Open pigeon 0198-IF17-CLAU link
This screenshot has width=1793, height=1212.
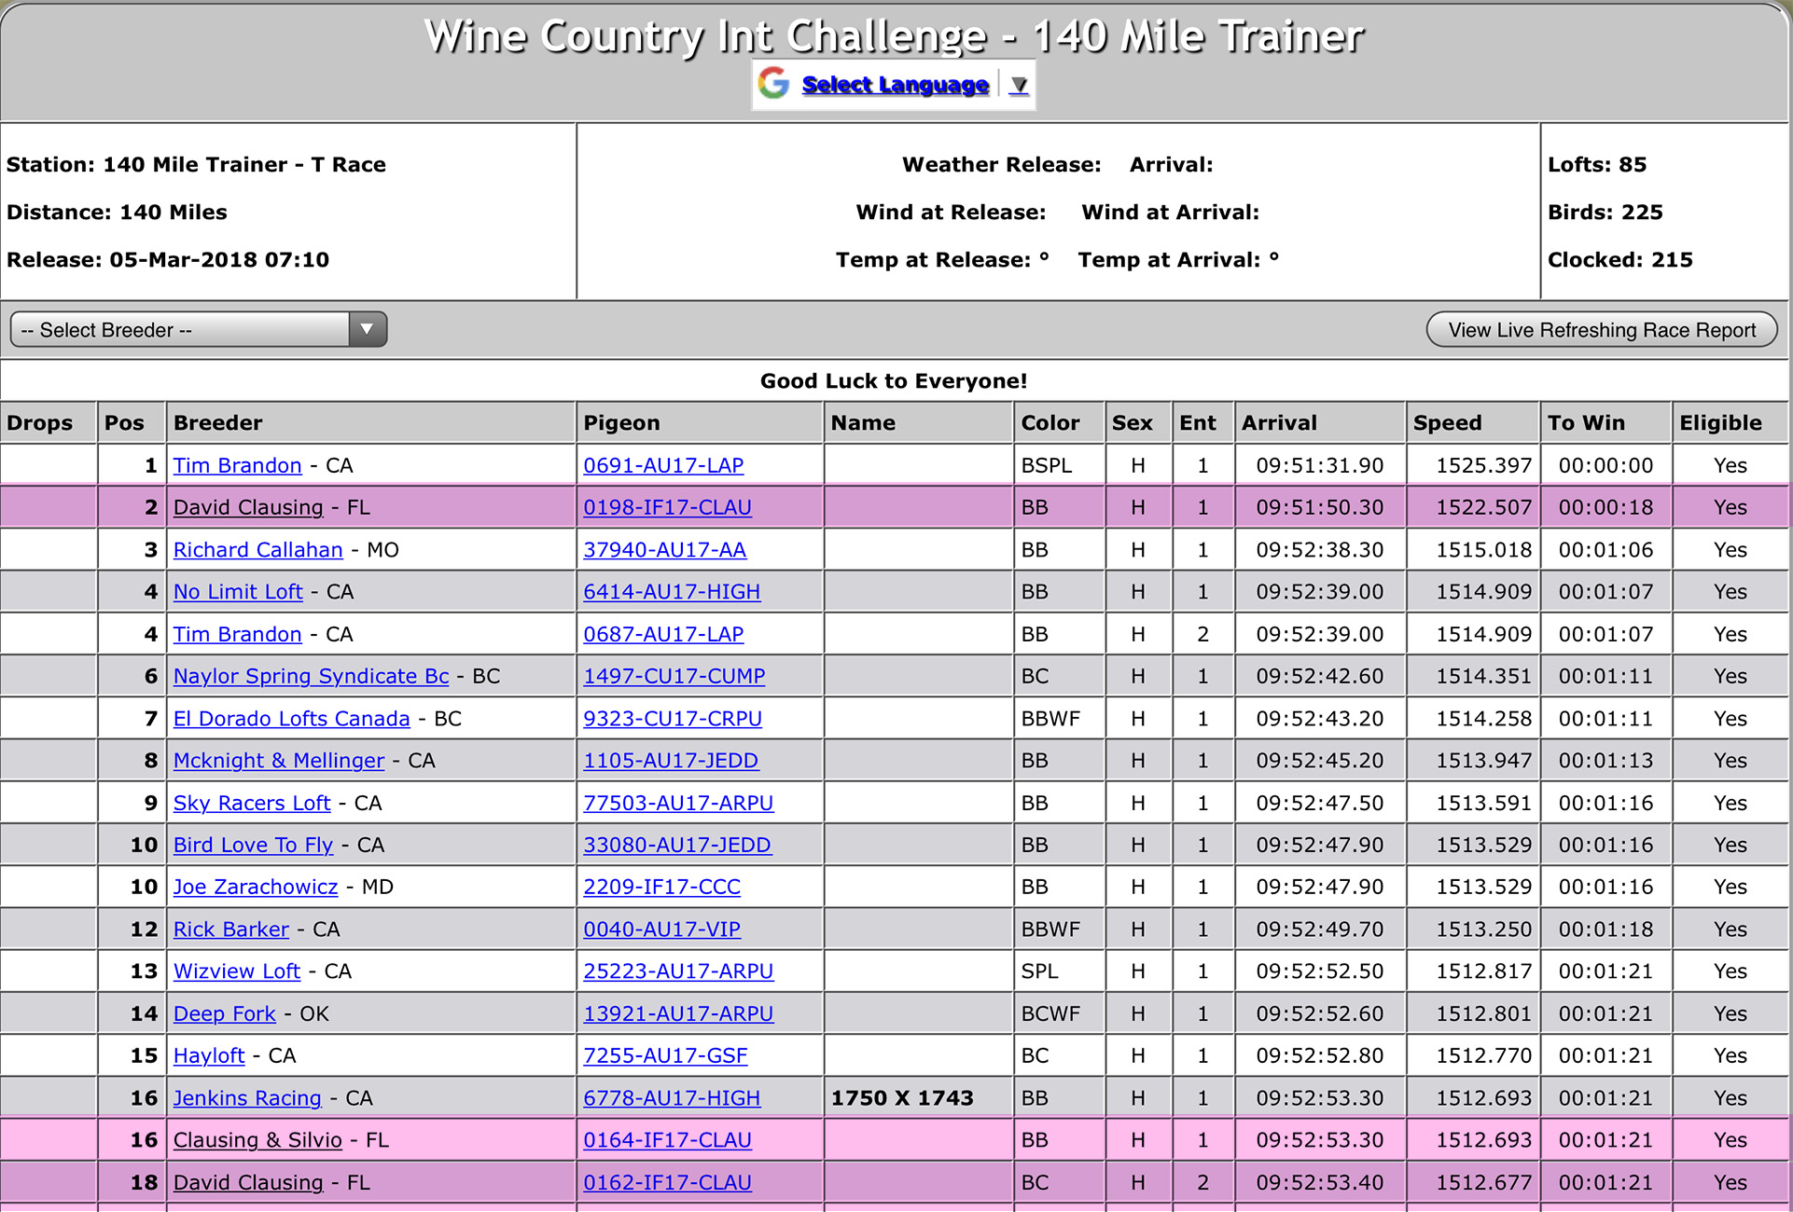[667, 507]
